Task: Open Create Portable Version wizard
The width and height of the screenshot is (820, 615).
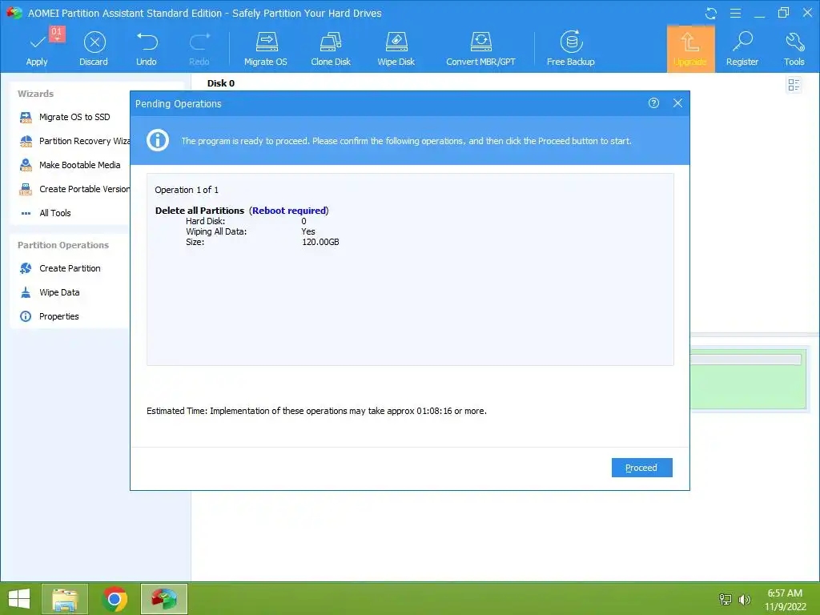Action: click(74, 189)
